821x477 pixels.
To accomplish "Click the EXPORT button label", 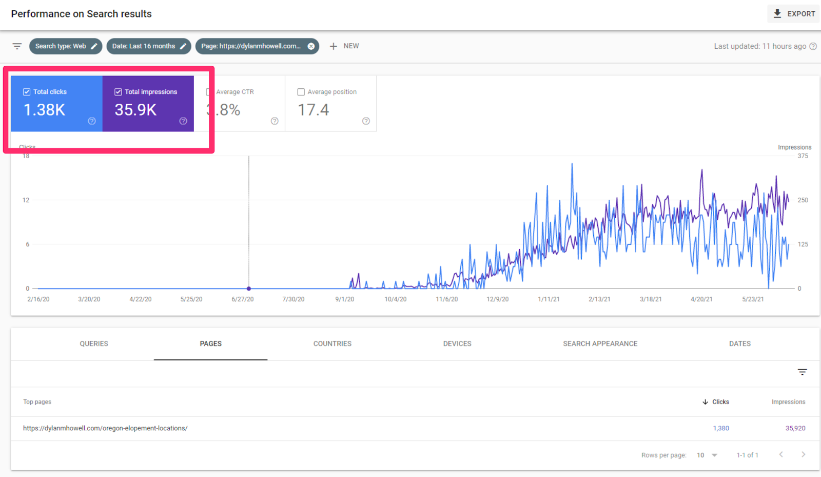I will click(801, 14).
